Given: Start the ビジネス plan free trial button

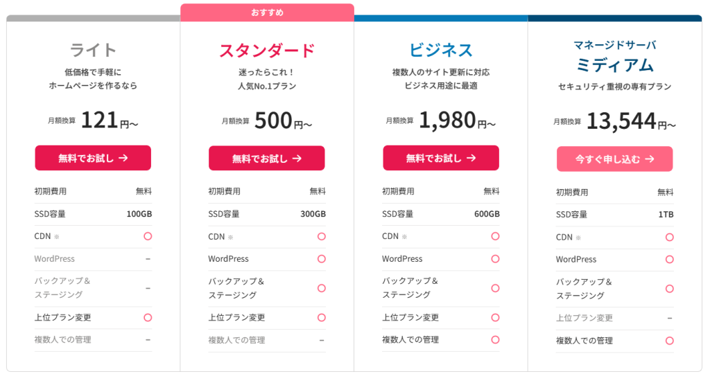Looking at the screenshot, I should 440,158.
